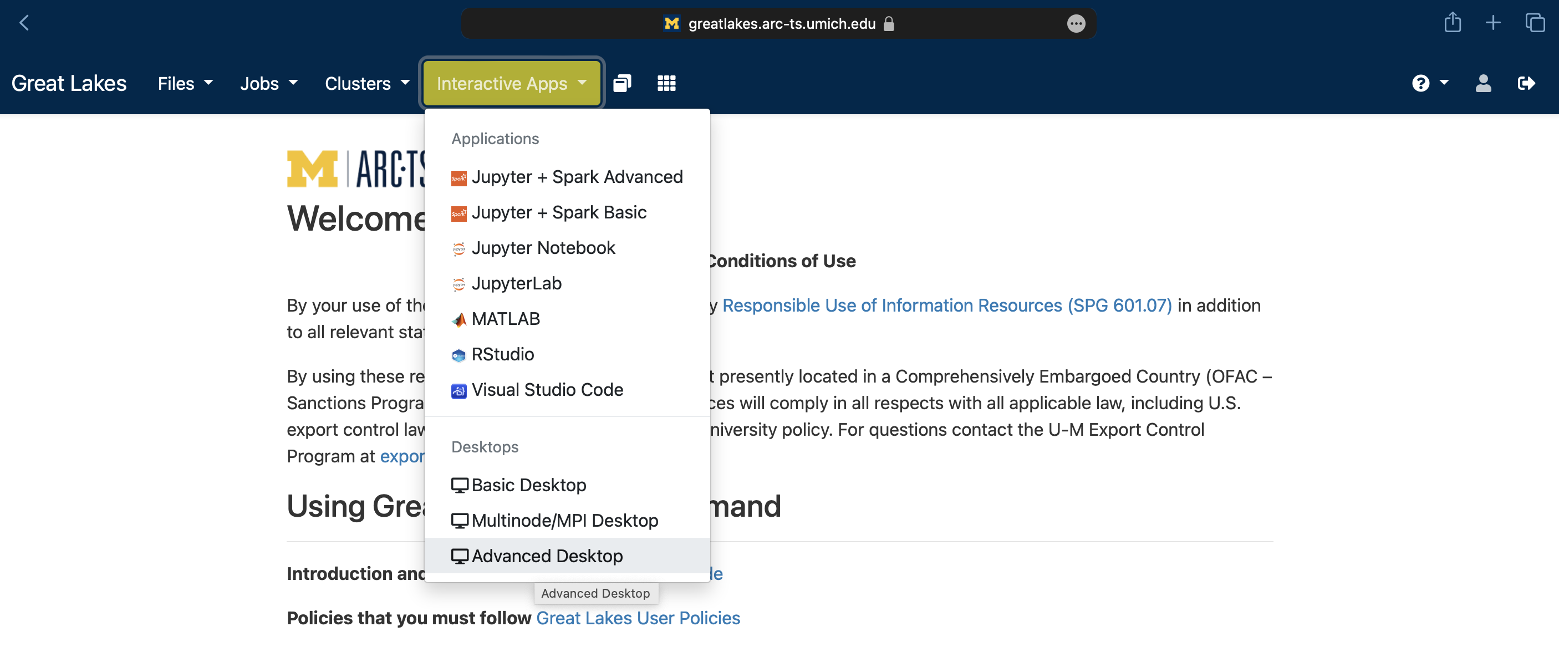Click the user profile icon
The height and width of the screenshot is (652, 1559).
1482,83
